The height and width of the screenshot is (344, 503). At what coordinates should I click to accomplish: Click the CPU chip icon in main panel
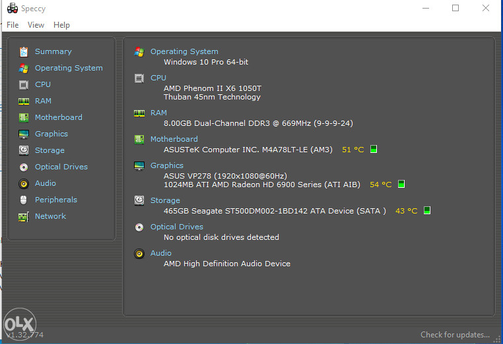139,78
